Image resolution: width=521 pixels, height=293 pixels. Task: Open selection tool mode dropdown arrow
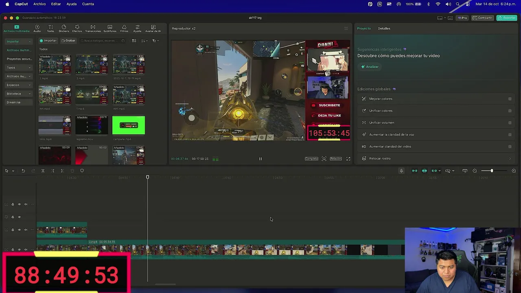13,171
